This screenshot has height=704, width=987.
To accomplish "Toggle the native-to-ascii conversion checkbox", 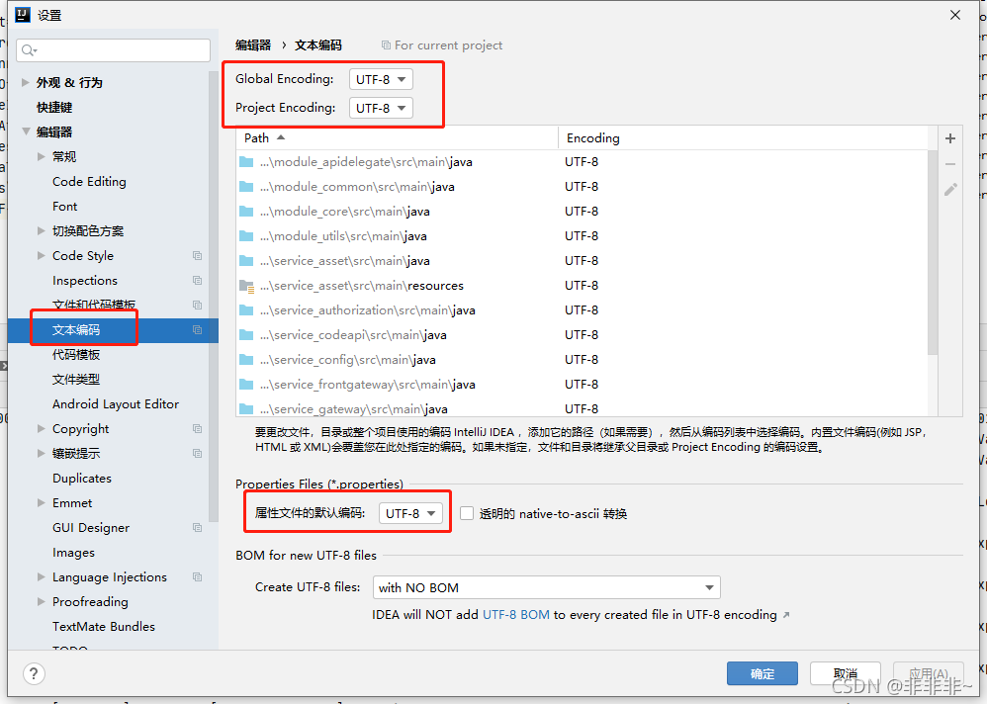I will click(467, 513).
